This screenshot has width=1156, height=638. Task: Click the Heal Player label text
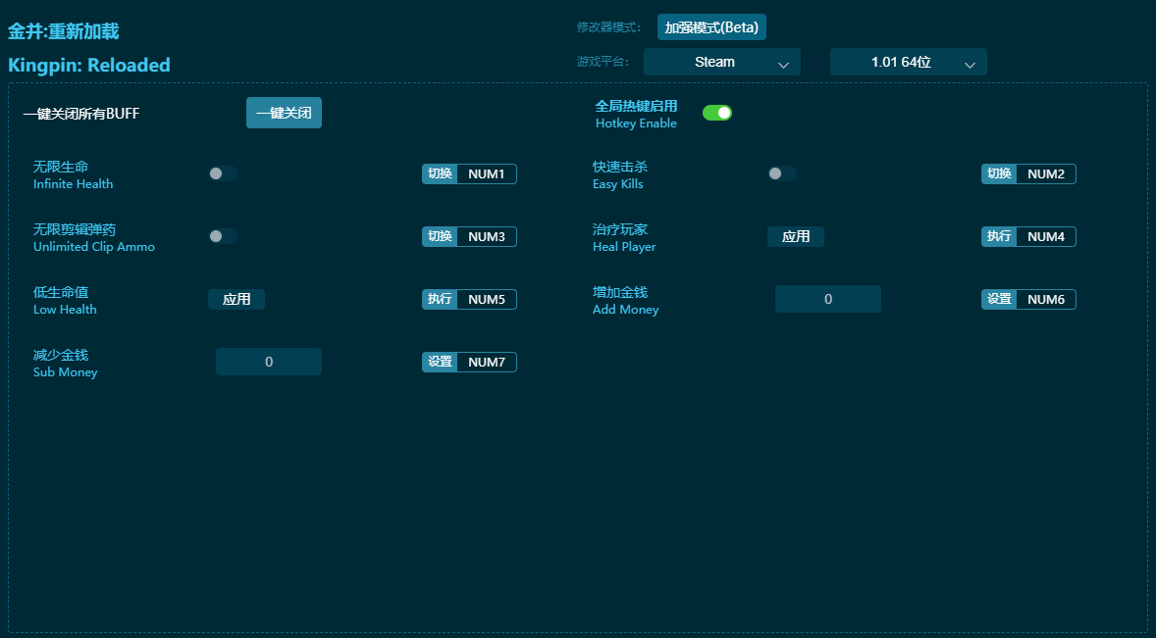(624, 247)
